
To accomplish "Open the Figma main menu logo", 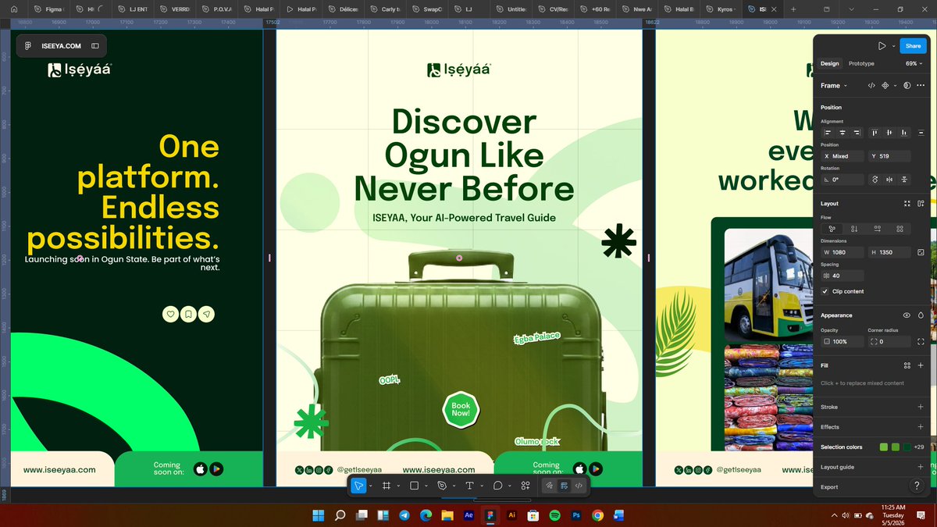I will [x=28, y=46].
